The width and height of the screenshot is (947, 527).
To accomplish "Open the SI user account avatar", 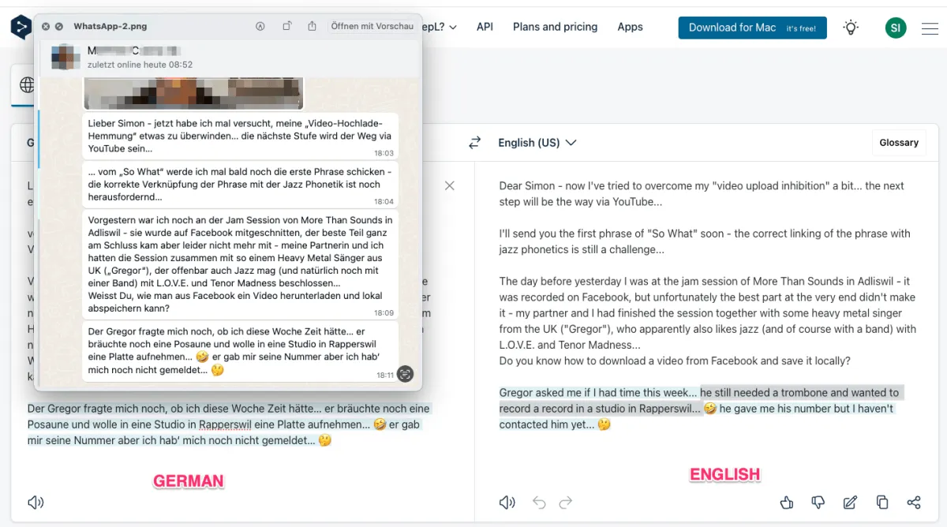I will [895, 28].
